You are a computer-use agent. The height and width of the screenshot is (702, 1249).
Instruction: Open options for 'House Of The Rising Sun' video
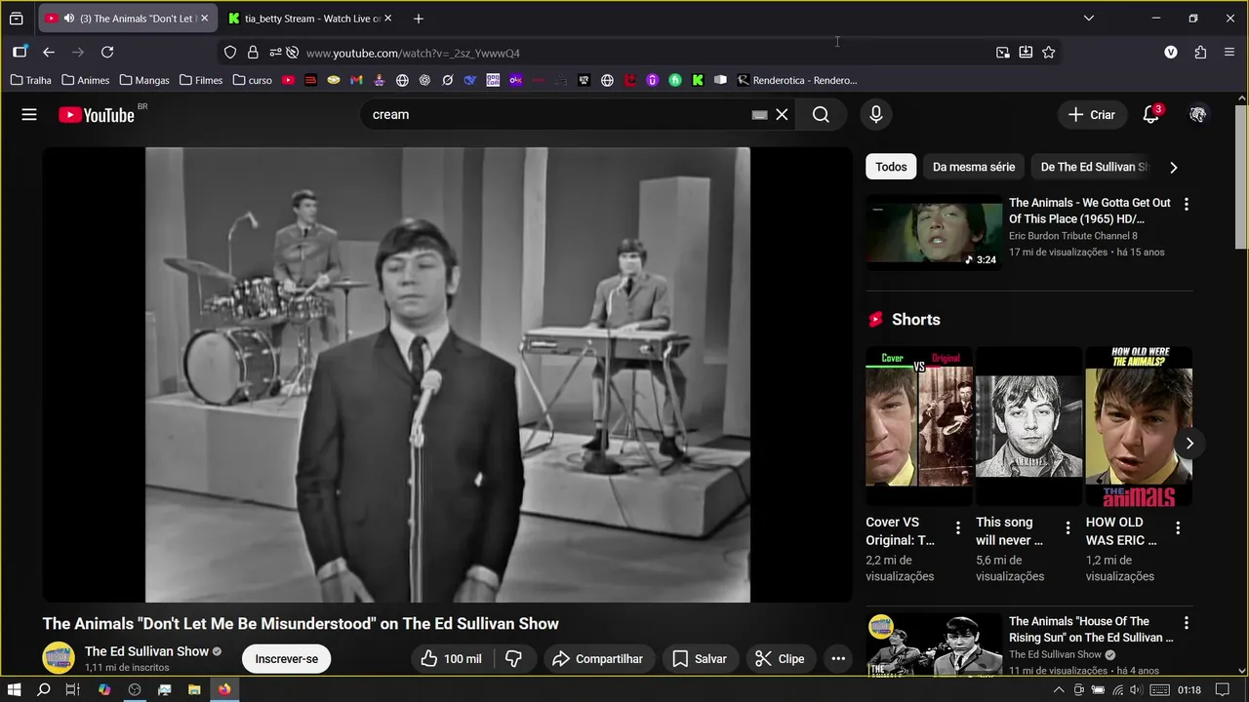[x=1187, y=622]
